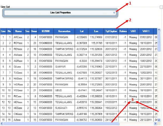163x126 pixels.
Task: Click the GIANYAR kecamatan cell
Action: tap(64, 67)
